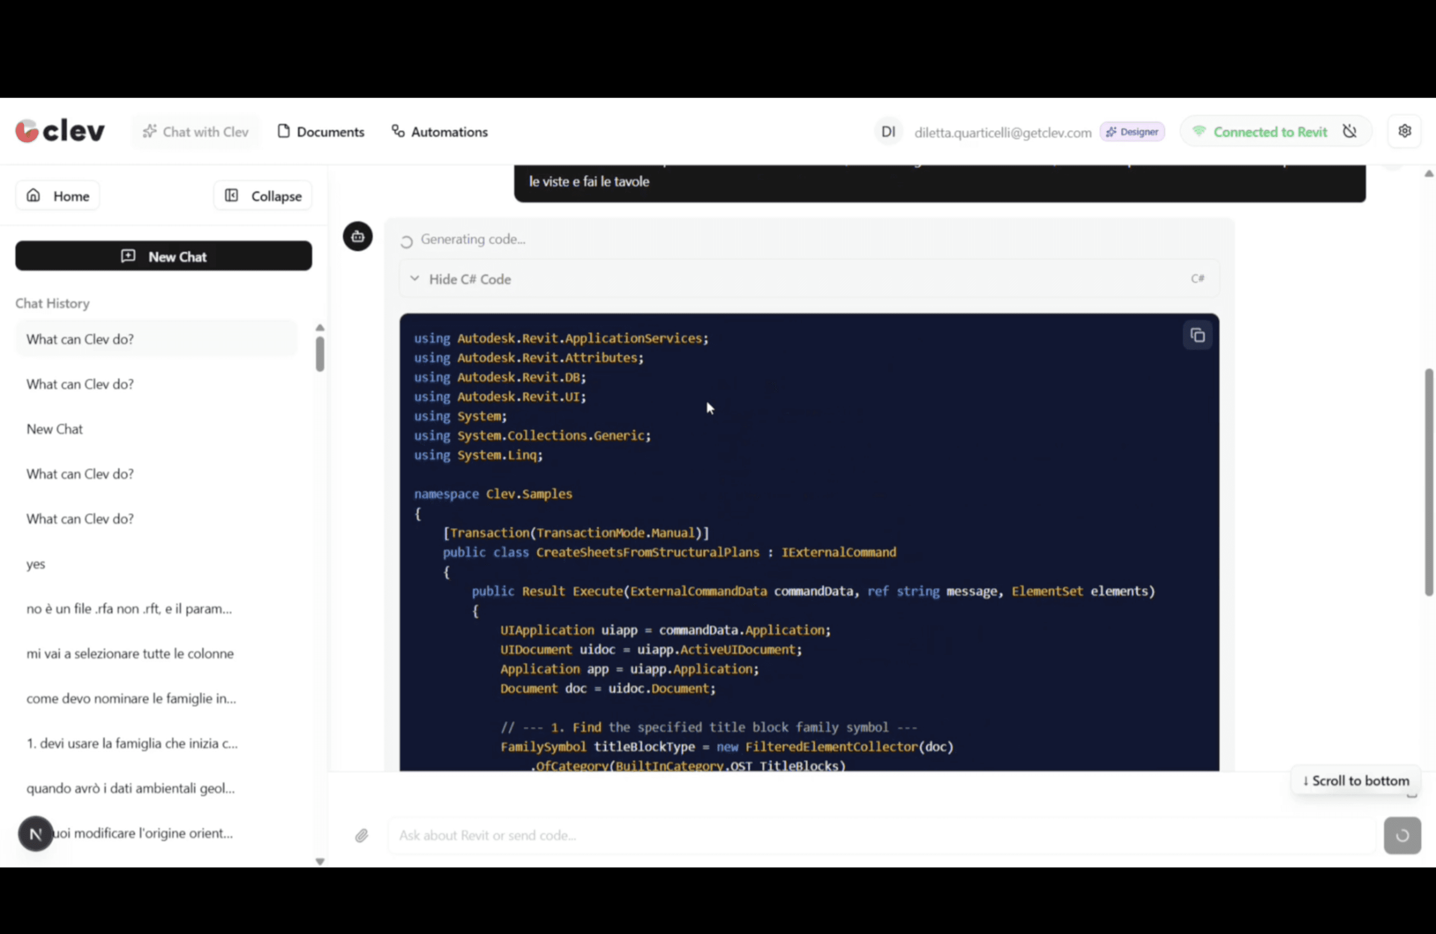
Task: Open the Documents tab
Action: coord(321,131)
